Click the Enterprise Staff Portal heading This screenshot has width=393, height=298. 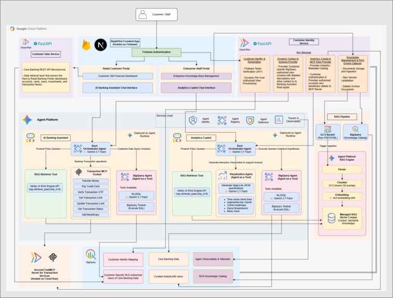(x=197, y=69)
